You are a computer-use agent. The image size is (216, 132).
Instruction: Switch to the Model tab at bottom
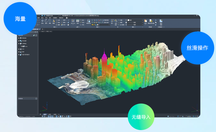[44, 114]
